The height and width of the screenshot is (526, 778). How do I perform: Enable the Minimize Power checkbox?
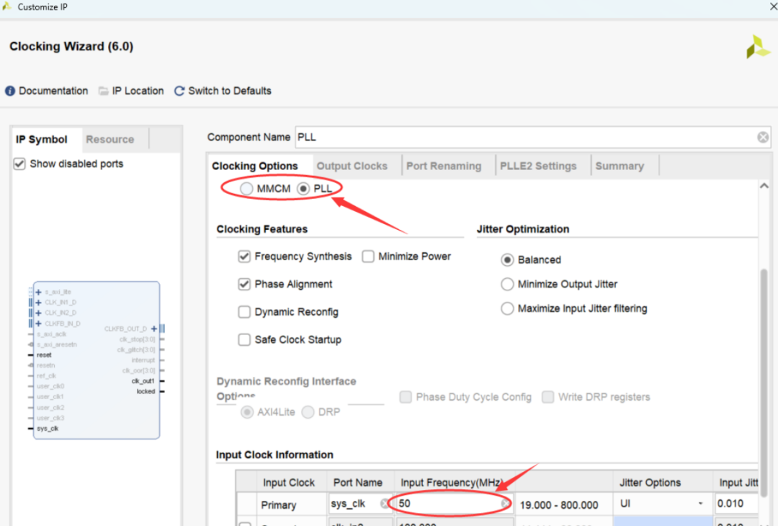click(368, 257)
